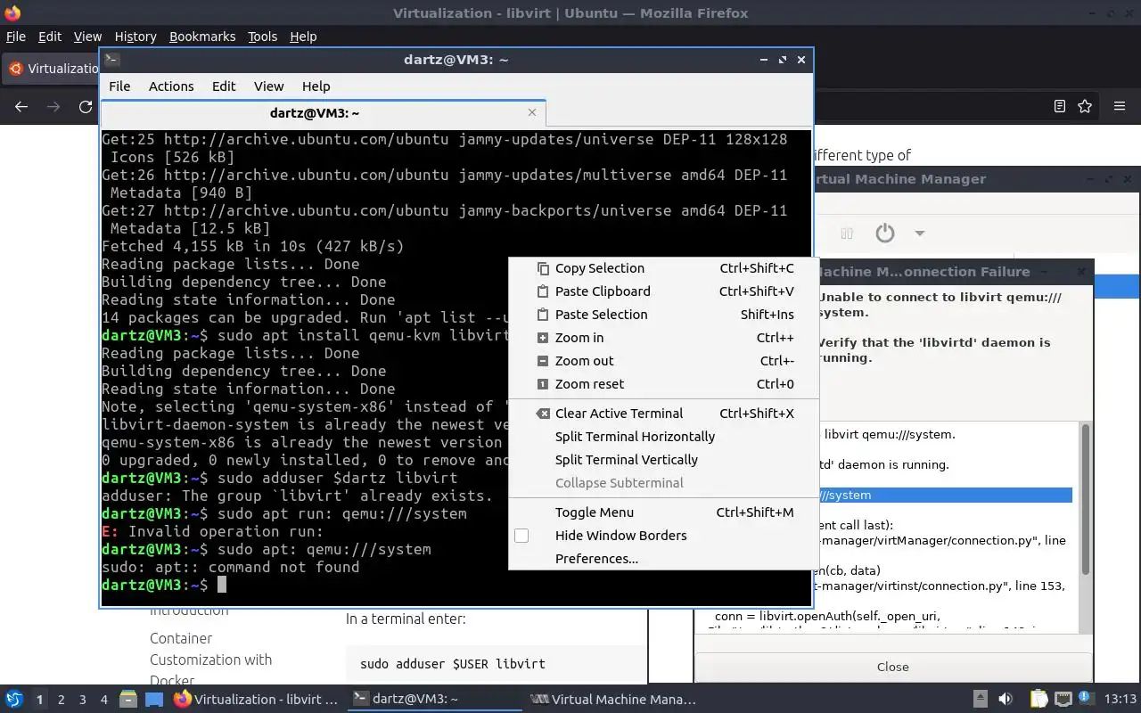The width and height of the screenshot is (1141, 713).
Task: Open the network connection tray icon
Action: 1063,700
